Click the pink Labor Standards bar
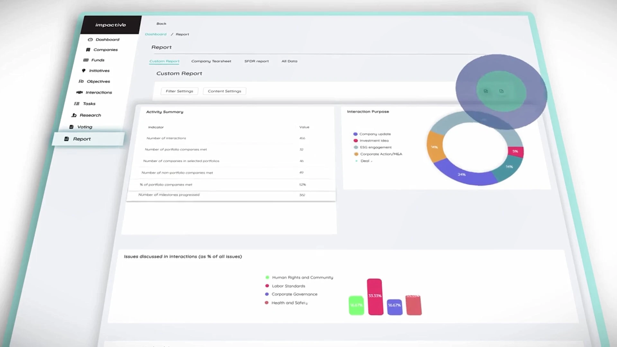617x347 pixels. (x=375, y=297)
